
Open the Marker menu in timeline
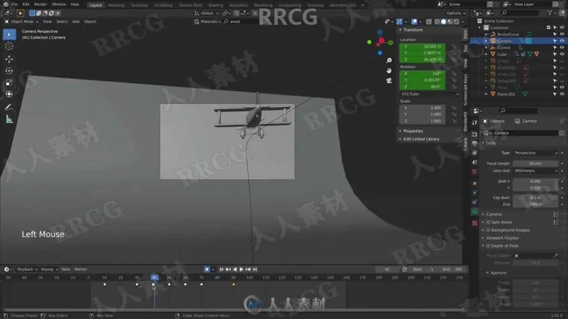pyautogui.click(x=81, y=269)
